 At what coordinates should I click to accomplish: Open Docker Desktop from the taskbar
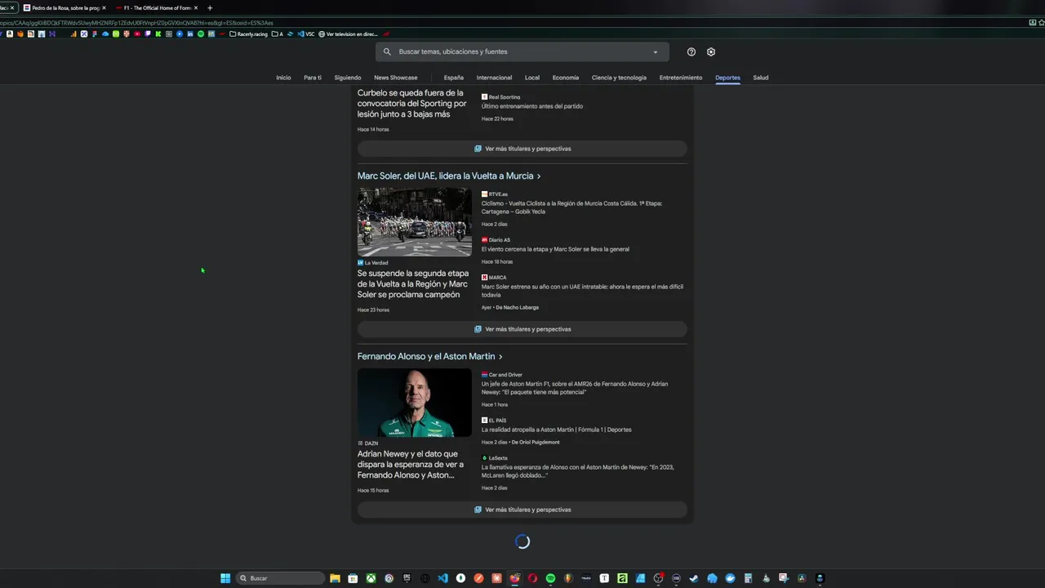point(731,578)
